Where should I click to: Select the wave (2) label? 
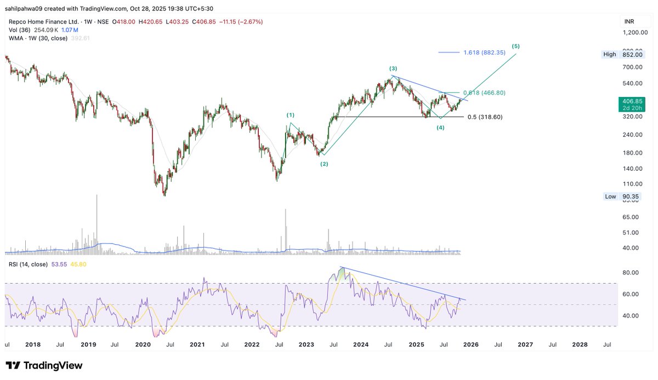click(325, 164)
